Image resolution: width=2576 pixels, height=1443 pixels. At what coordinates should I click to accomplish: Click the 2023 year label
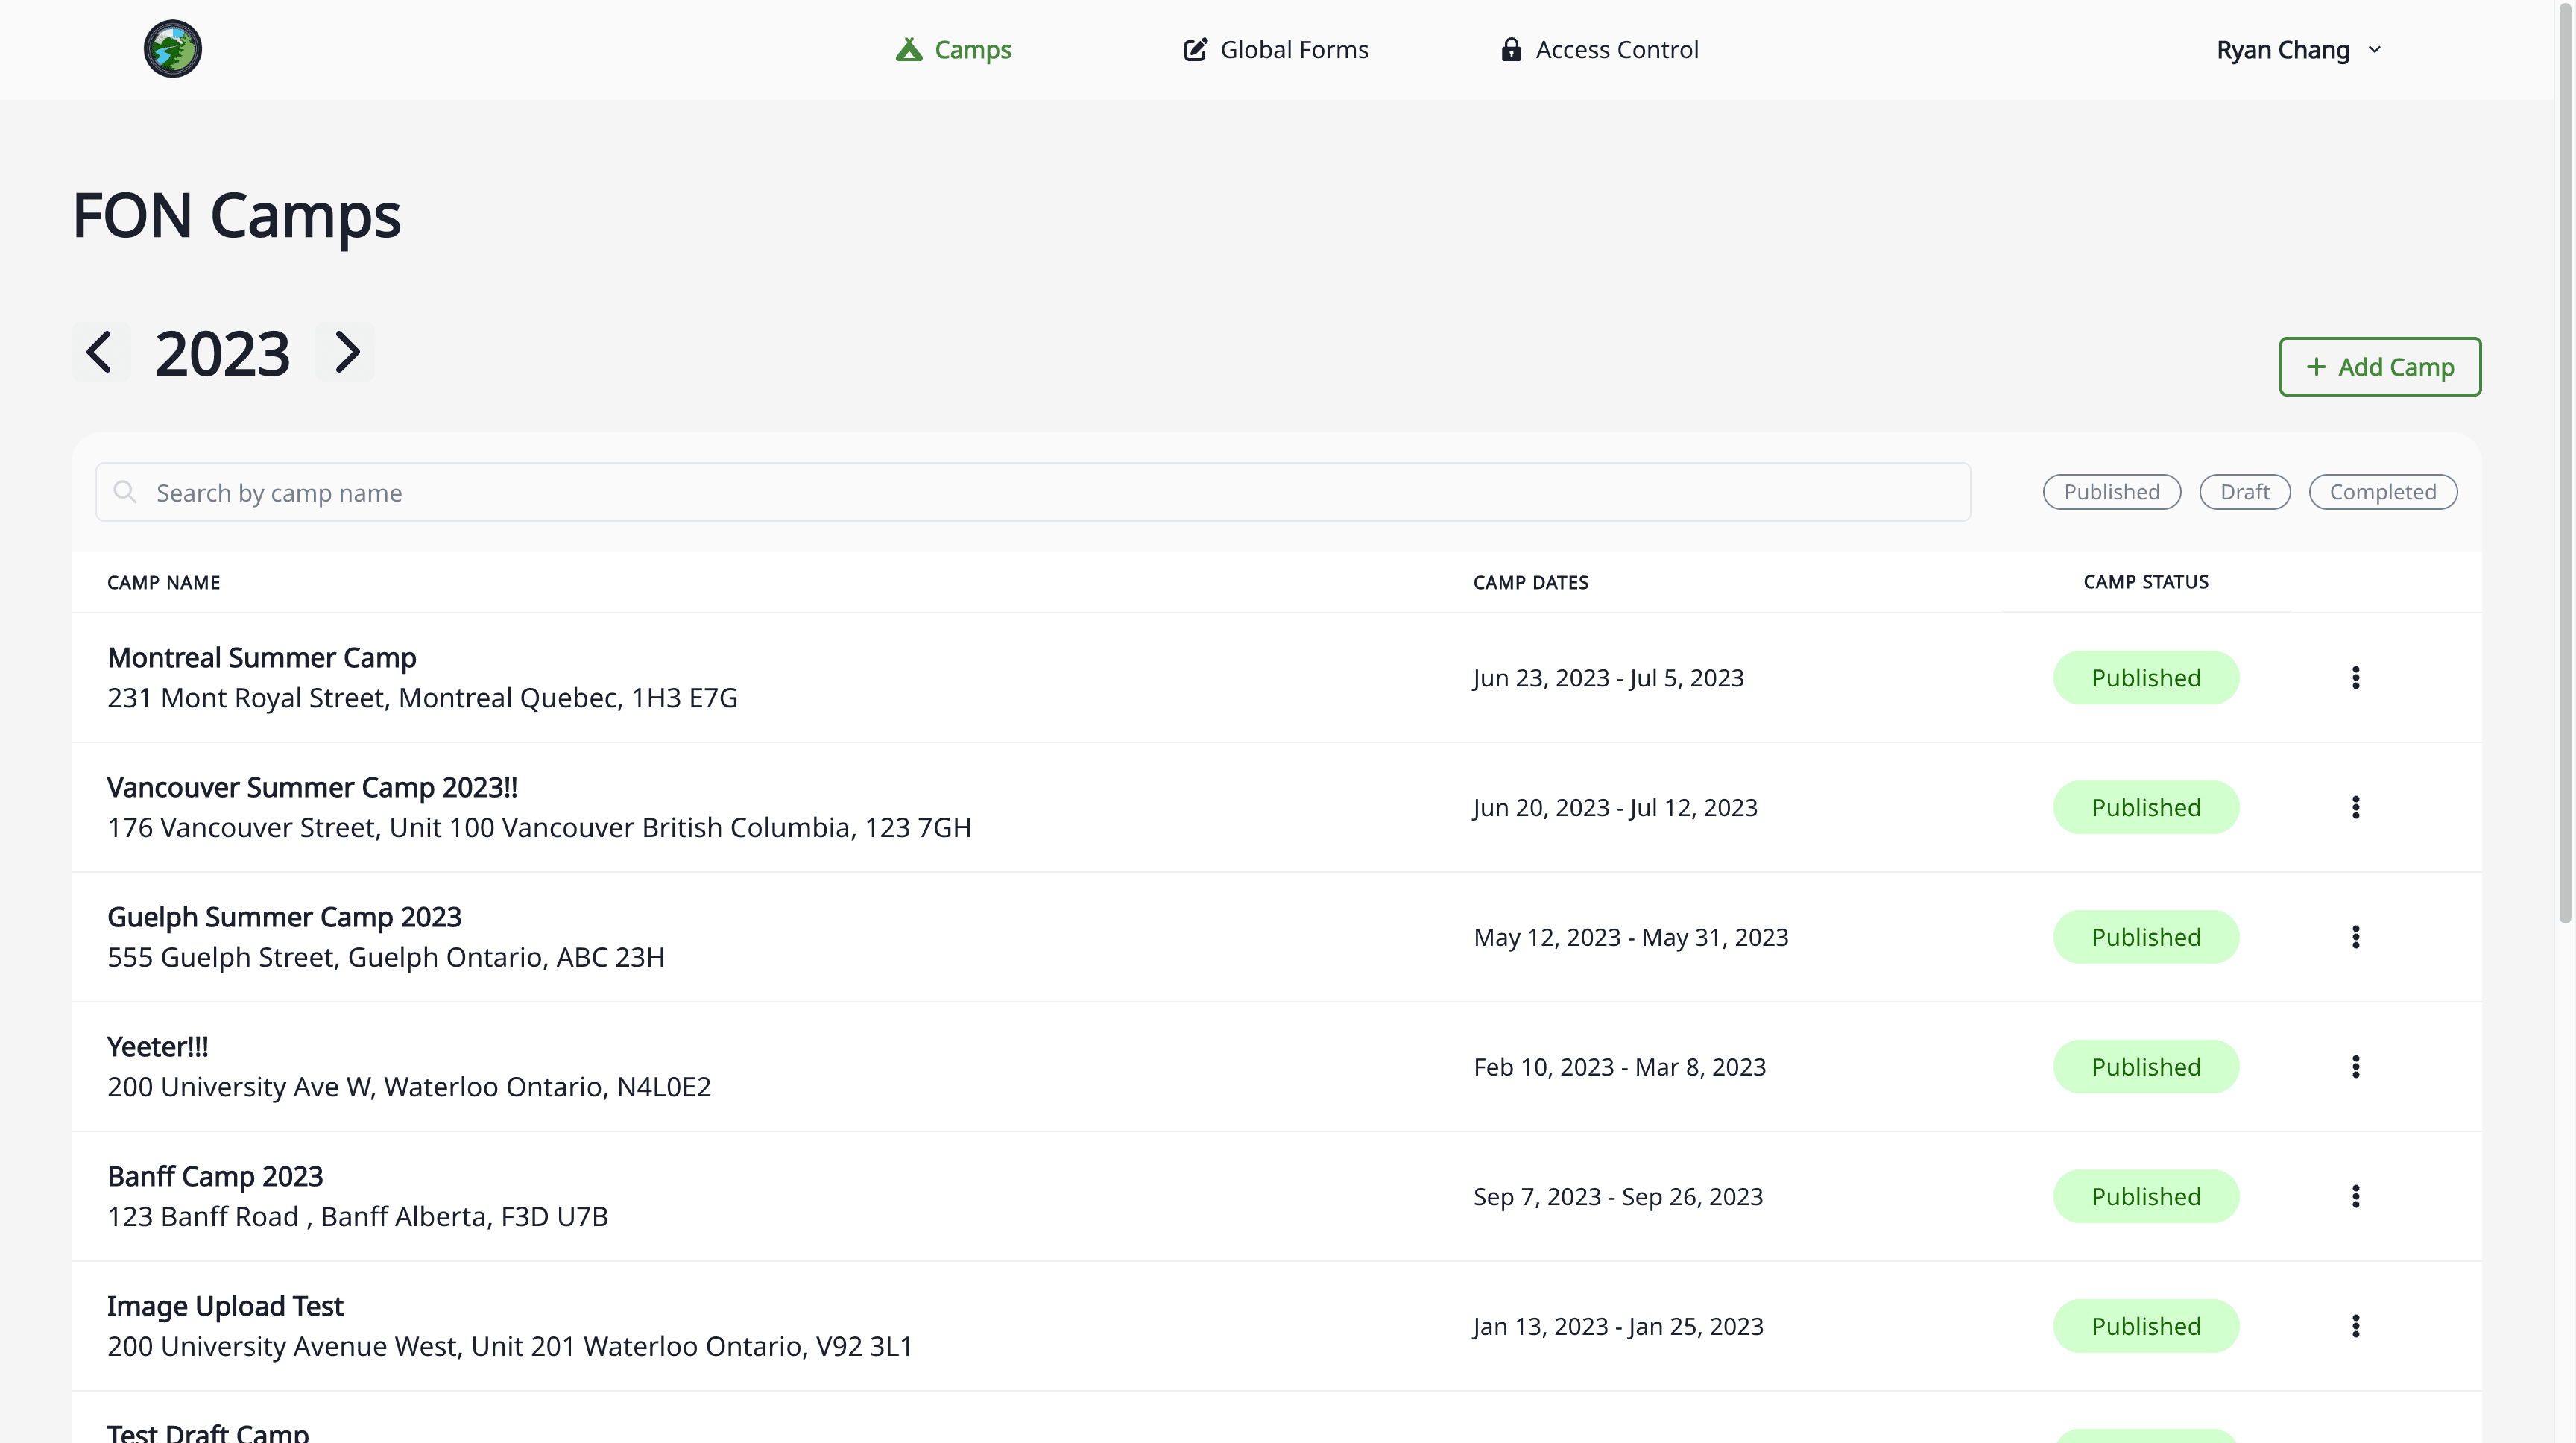click(222, 354)
